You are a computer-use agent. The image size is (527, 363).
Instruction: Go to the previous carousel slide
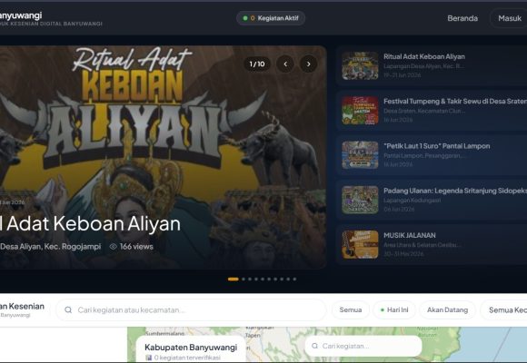(x=285, y=64)
